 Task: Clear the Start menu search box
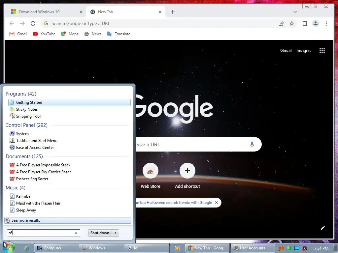[x=76, y=233]
